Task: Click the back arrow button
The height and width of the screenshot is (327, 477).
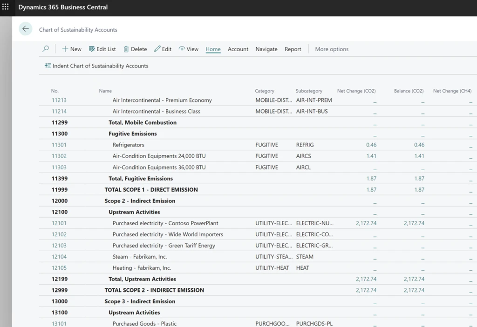Action: 26,29
